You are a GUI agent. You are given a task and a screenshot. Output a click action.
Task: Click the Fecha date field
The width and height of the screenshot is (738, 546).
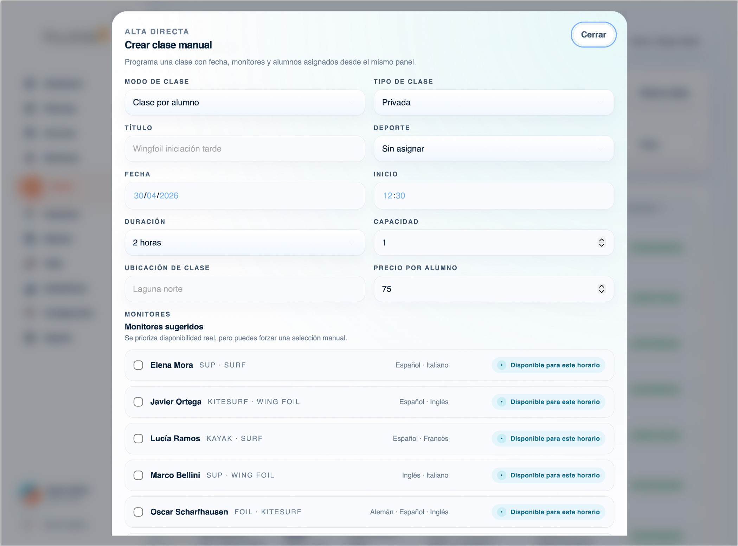click(245, 195)
